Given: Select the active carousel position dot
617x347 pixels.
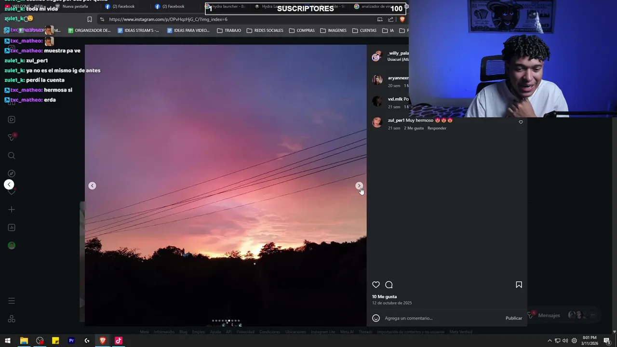Looking at the screenshot, I should pos(228,320).
